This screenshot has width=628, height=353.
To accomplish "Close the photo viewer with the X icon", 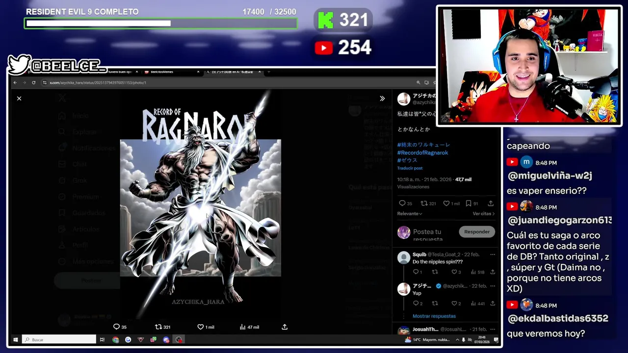I will (19, 99).
